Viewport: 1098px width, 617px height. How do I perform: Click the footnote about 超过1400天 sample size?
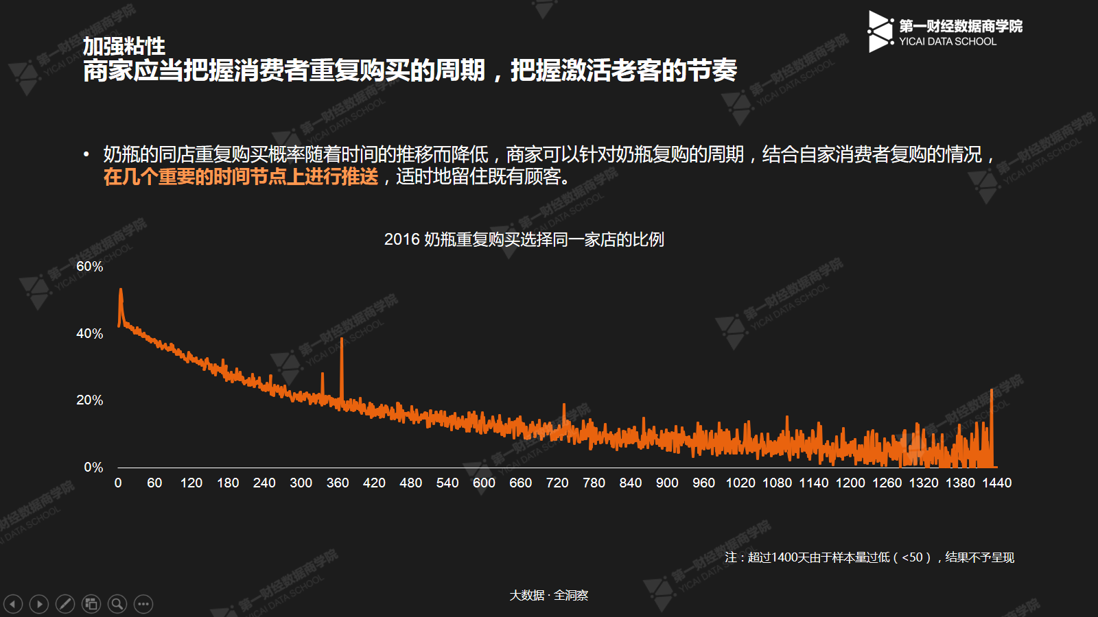pos(869,557)
